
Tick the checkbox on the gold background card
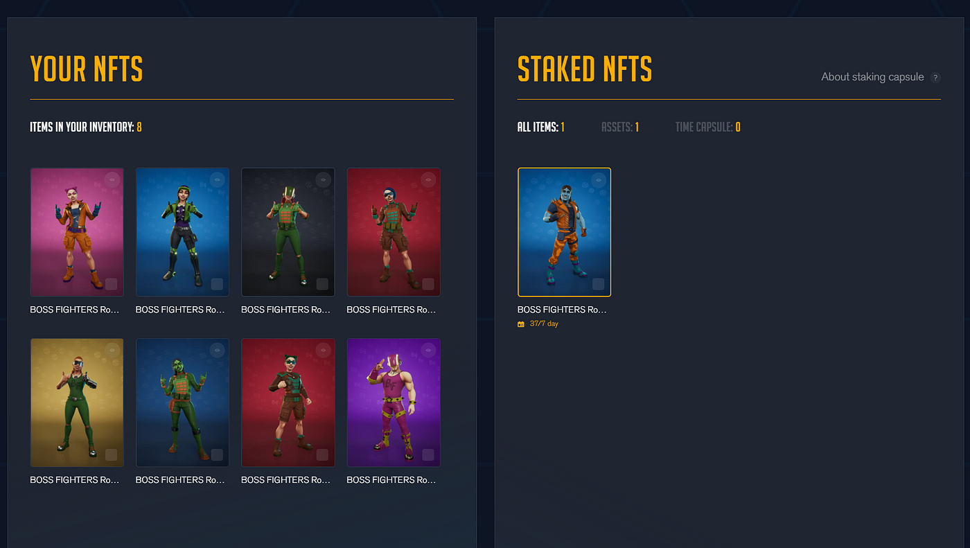(112, 454)
